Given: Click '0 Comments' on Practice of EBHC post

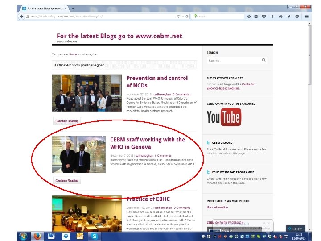Looking at the screenshot, I should (182, 208).
